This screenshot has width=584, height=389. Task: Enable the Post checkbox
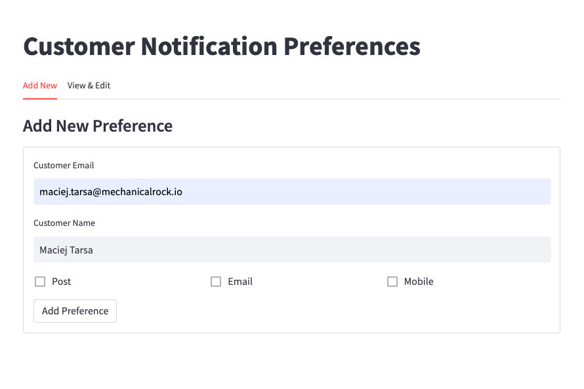pos(40,282)
